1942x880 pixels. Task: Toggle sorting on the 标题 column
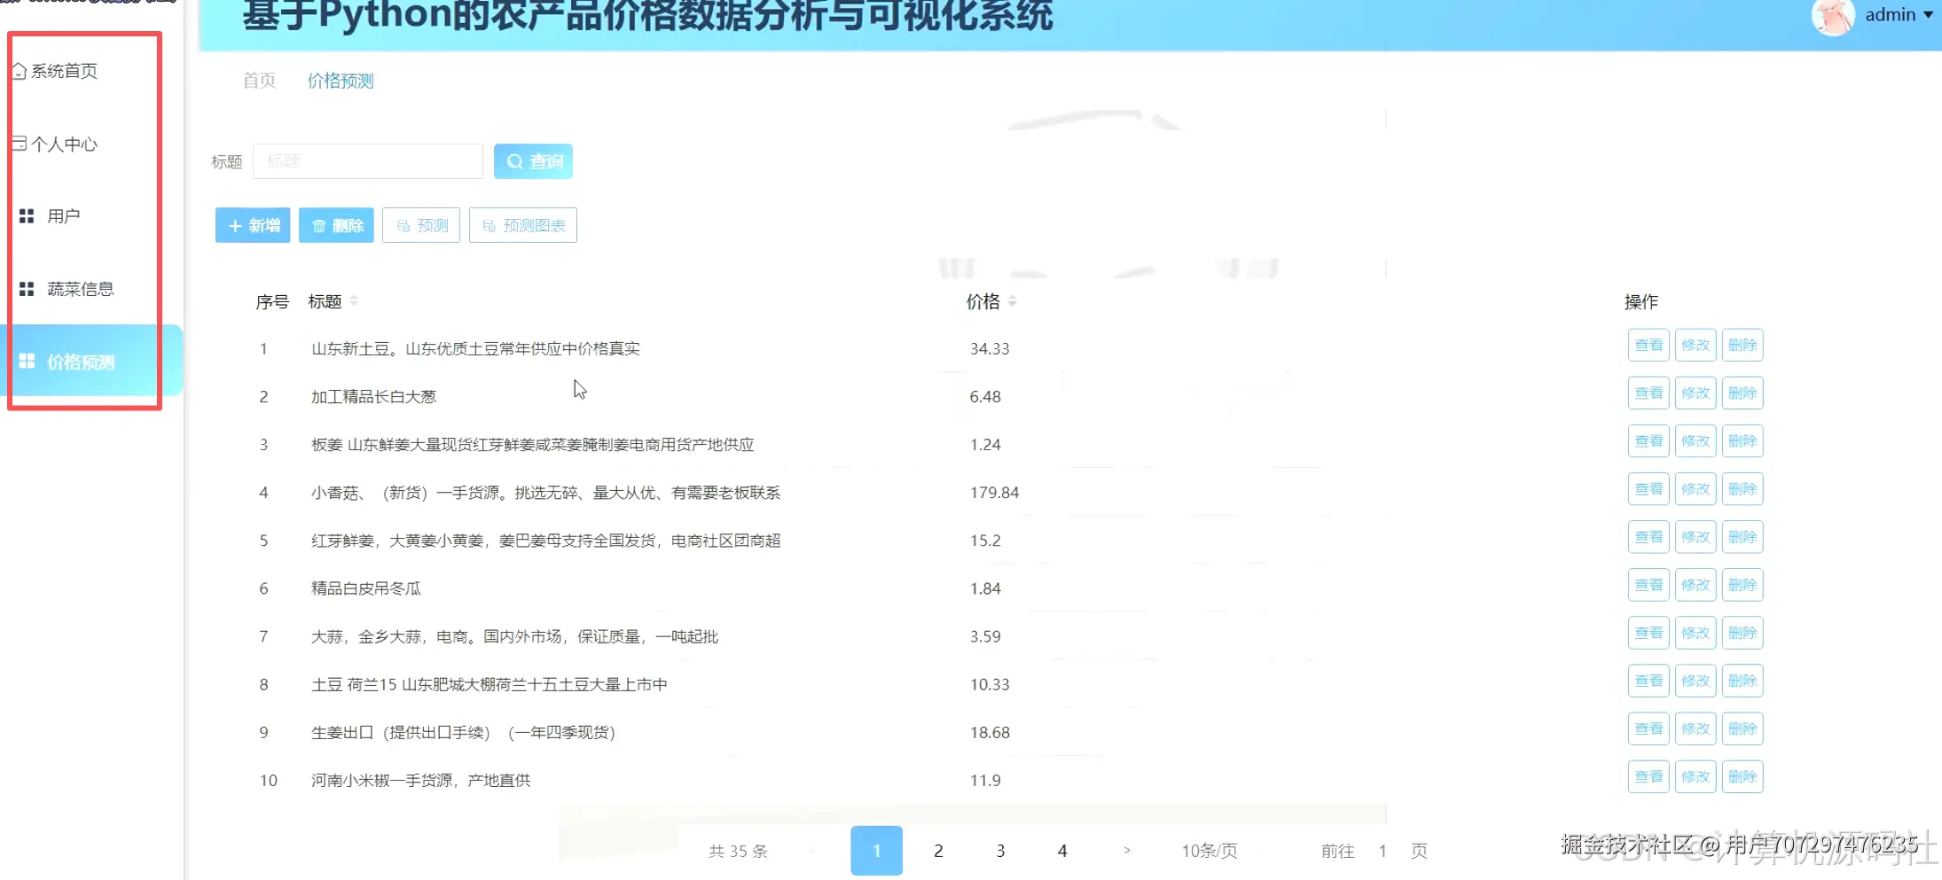click(x=354, y=300)
